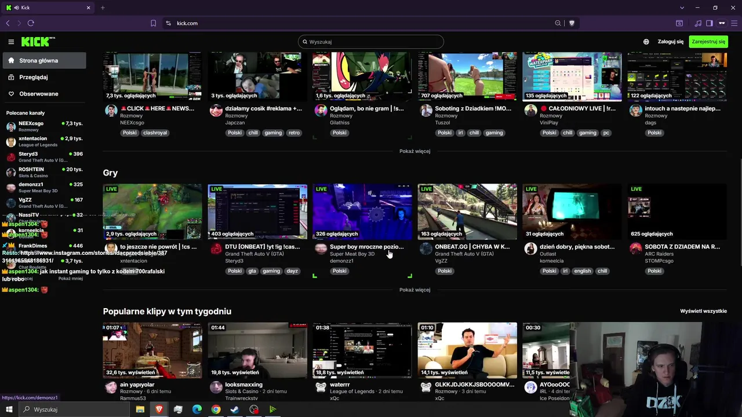The width and height of the screenshot is (742, 417).
Task: Play the 'waterrr' clip thumbnail
Action: [x=362, y=350]
